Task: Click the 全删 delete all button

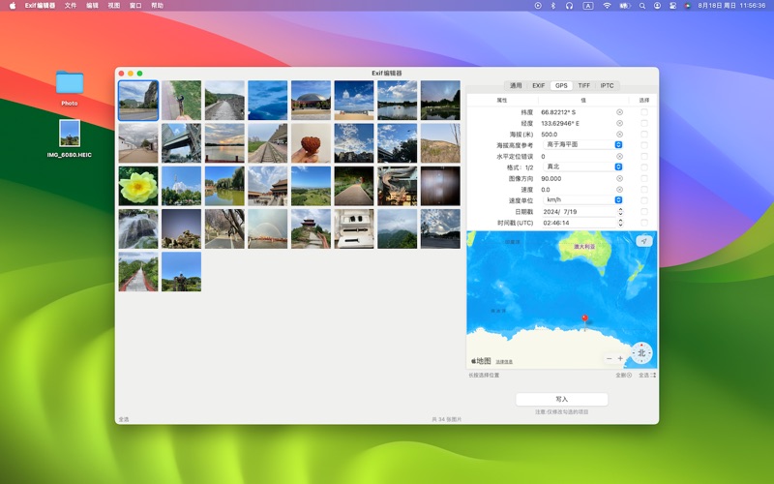Action: coord(623,375)
